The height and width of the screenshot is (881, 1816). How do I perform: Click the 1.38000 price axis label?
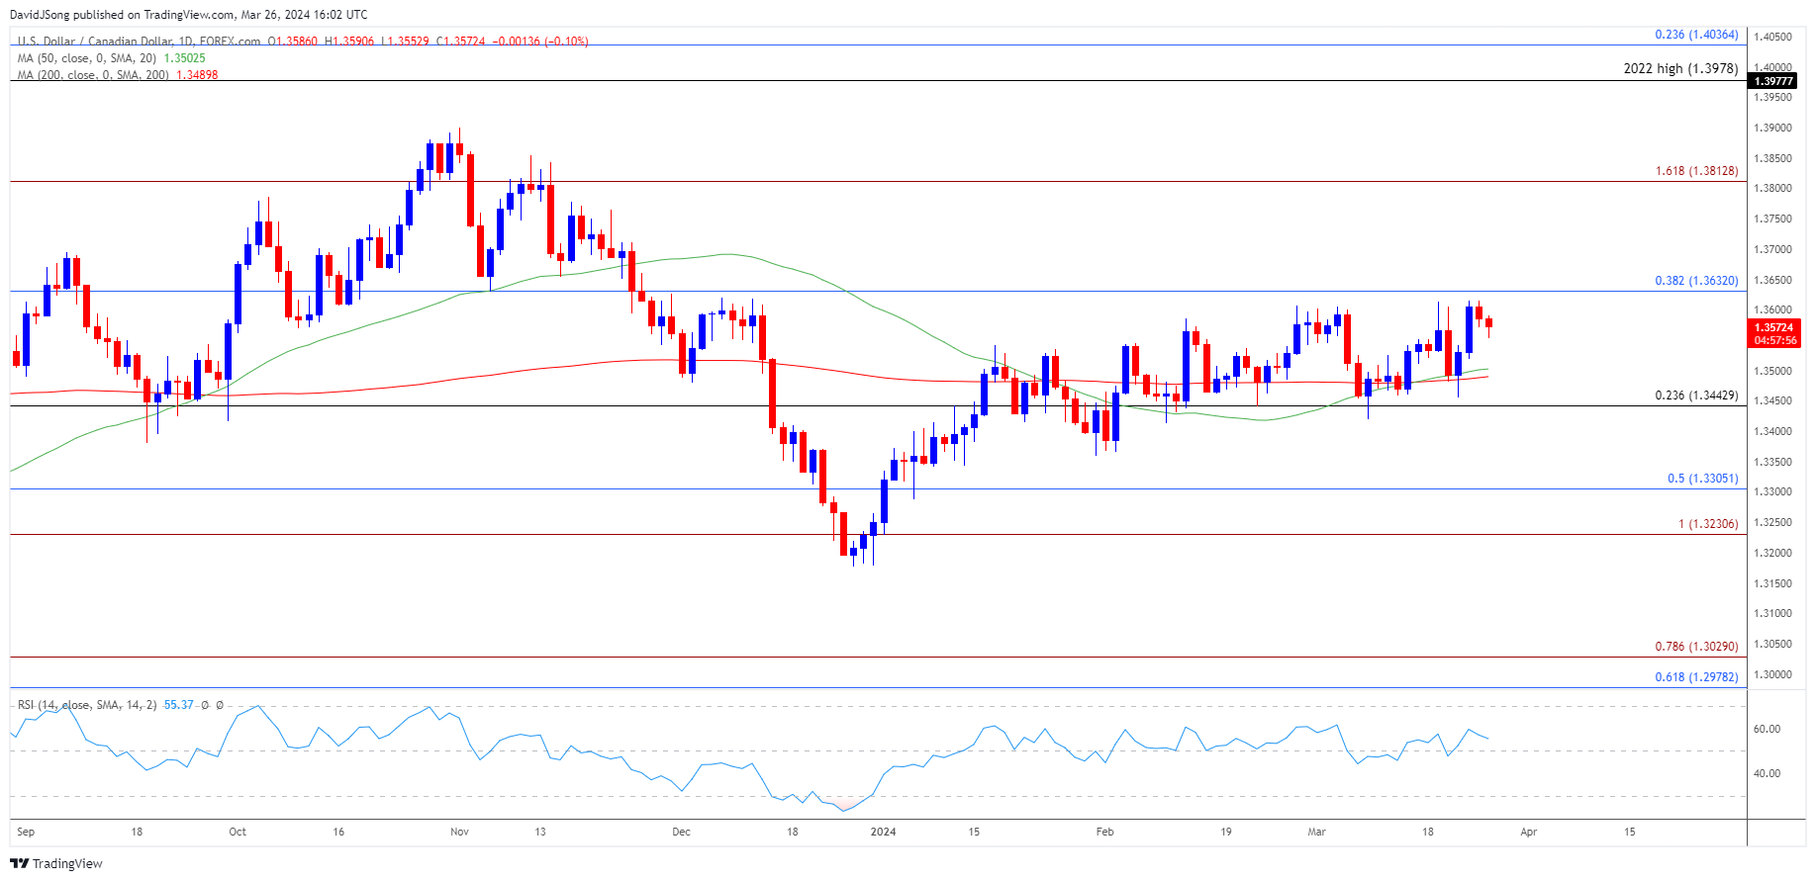coord(1772,189)
